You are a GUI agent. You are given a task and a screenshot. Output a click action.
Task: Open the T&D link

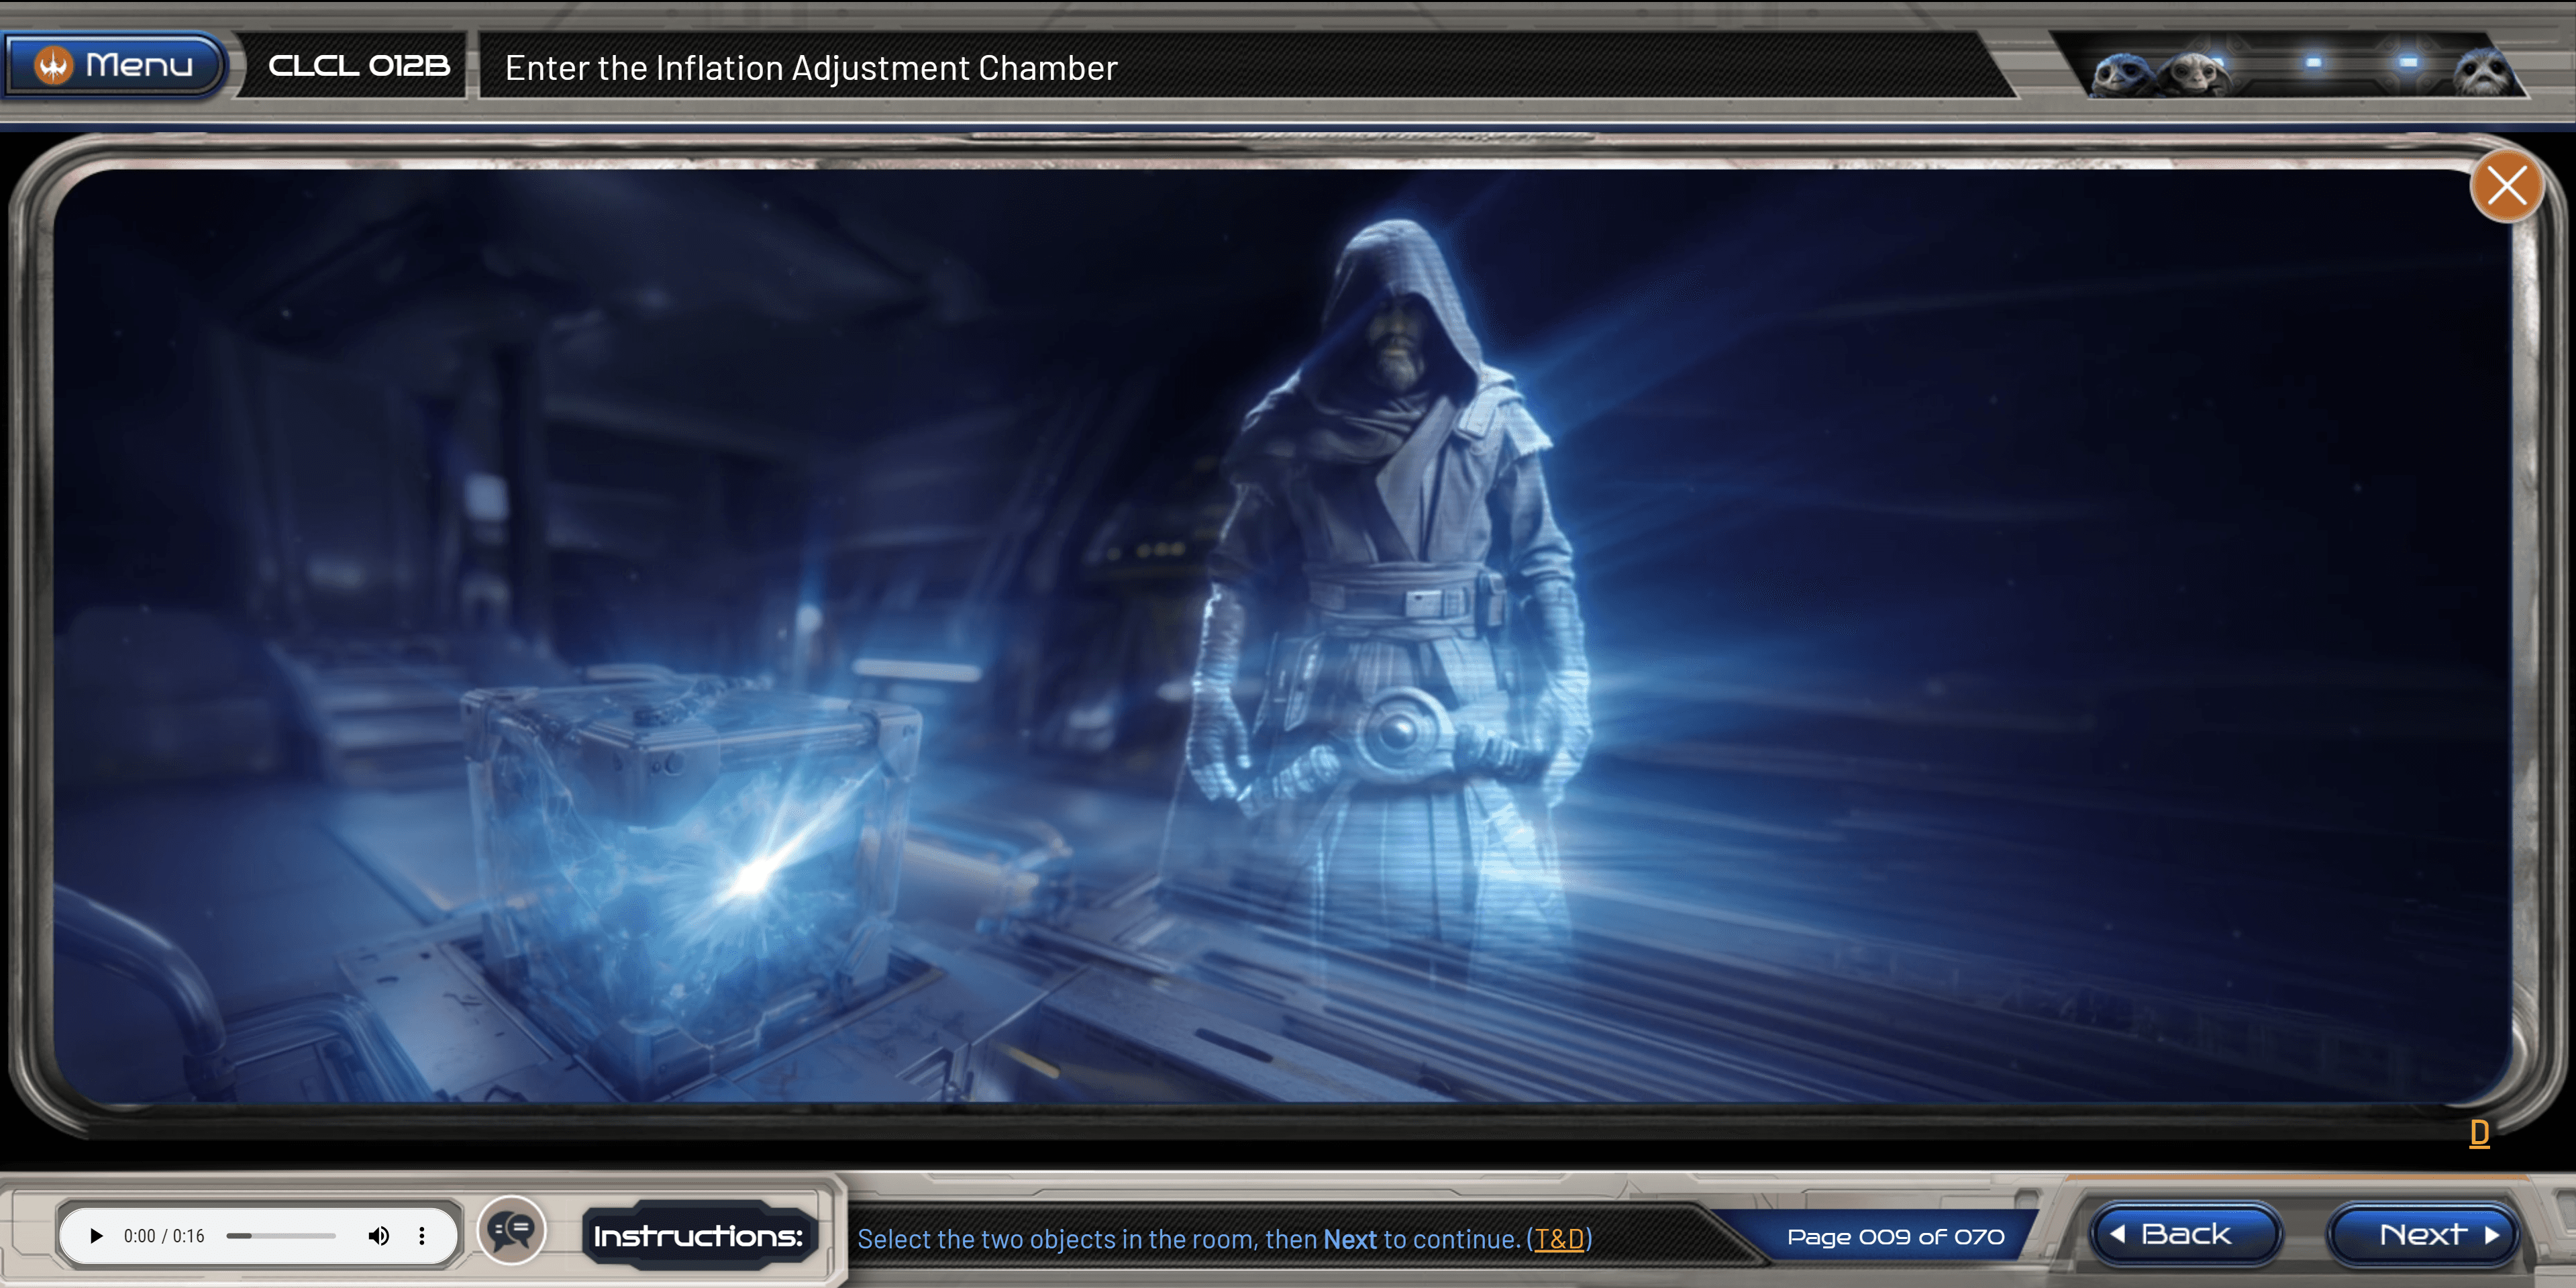[1559, 1239]
